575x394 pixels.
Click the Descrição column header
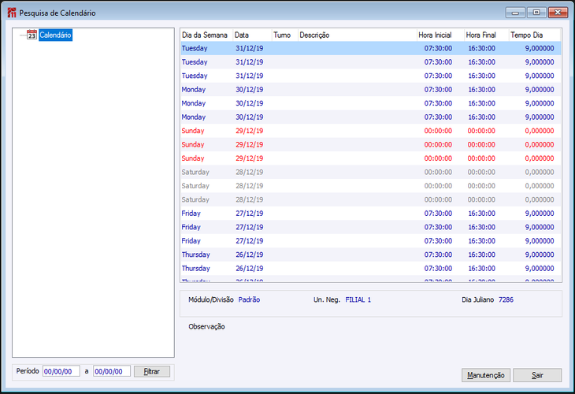coord(357,35)
